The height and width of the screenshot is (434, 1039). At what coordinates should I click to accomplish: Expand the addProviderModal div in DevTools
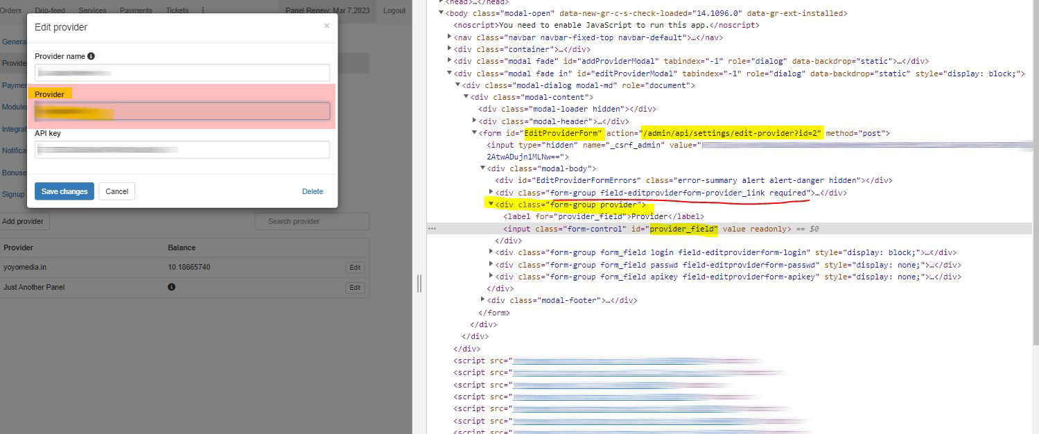tap(450, 61)
